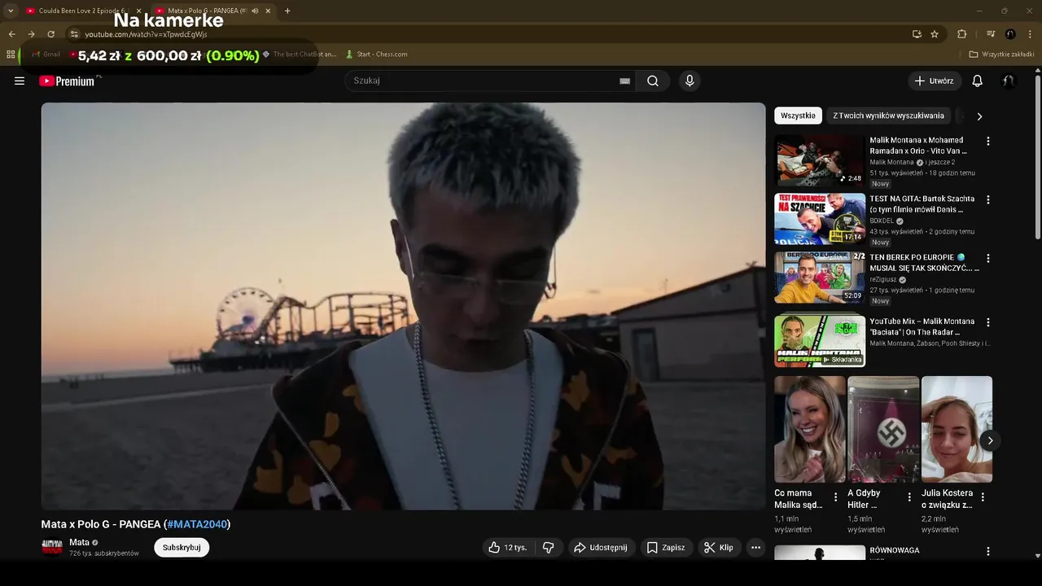Open TEST NA GITA video thumbnail
The height and width of the screenshot is (586, 1042).
point(820,218)
